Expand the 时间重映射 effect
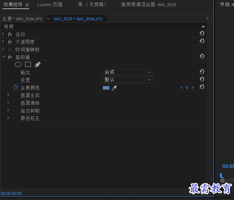 [x=3, y=49]
